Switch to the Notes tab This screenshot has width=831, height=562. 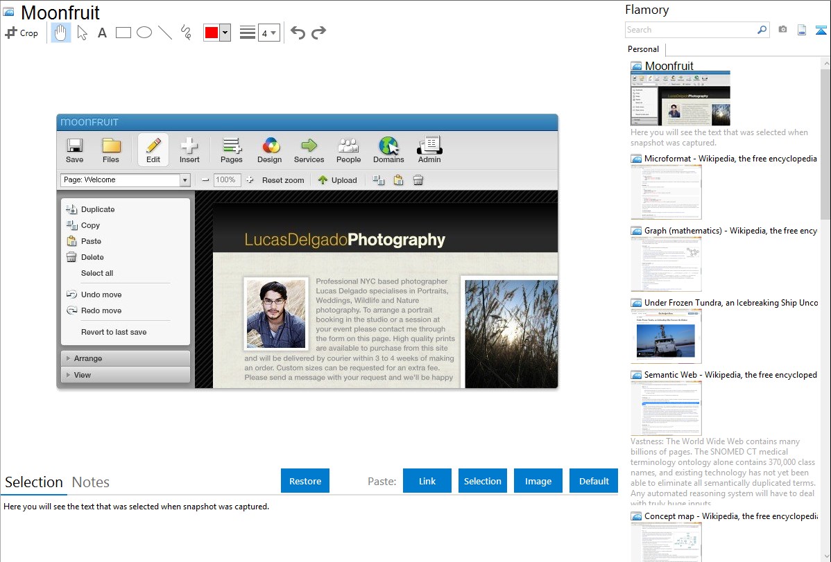pos(91,482)
